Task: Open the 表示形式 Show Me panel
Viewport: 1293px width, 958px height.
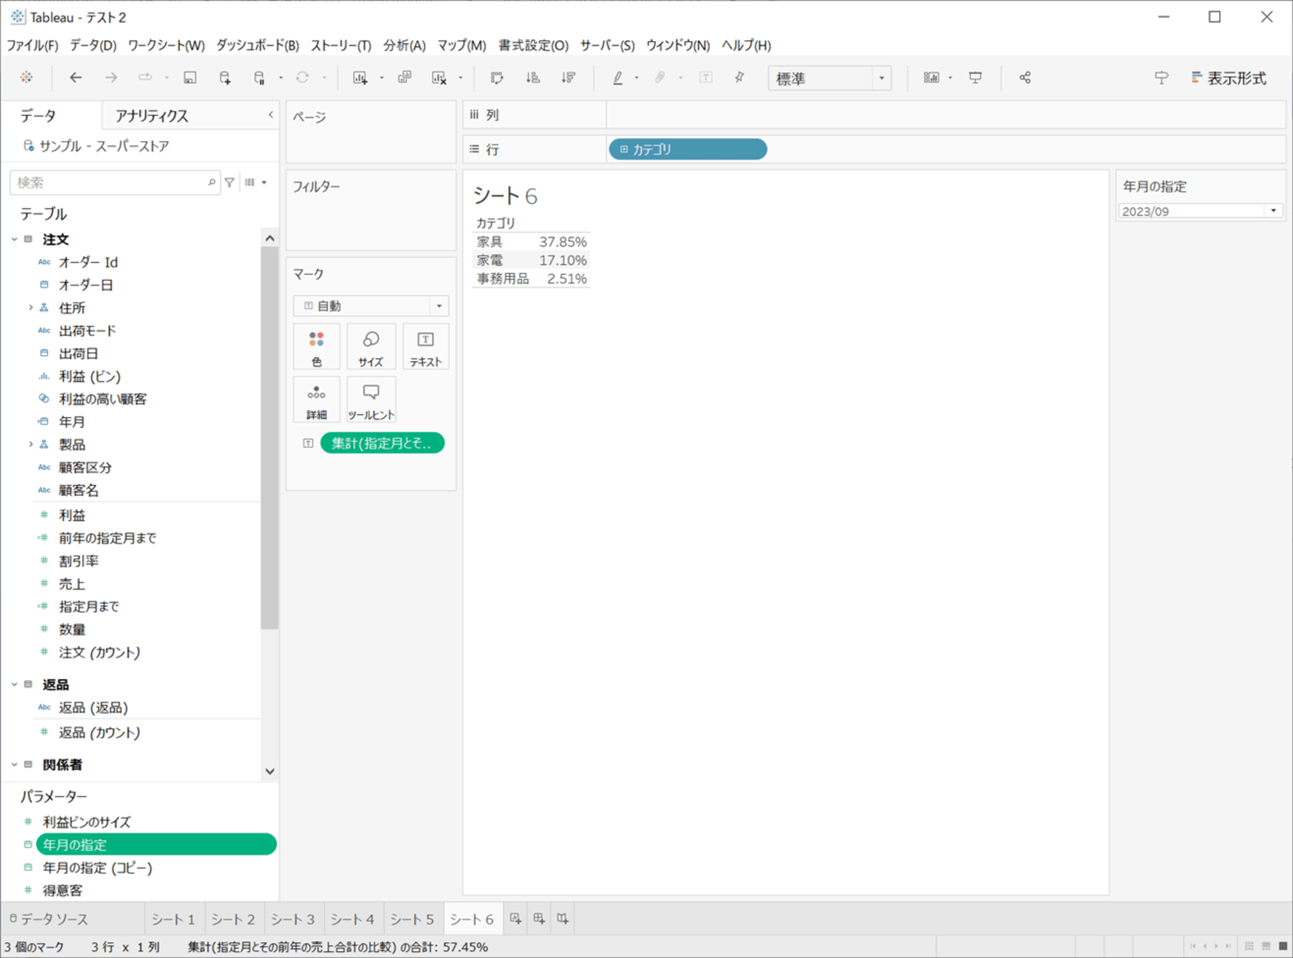Action: [x=1228, y=78]
